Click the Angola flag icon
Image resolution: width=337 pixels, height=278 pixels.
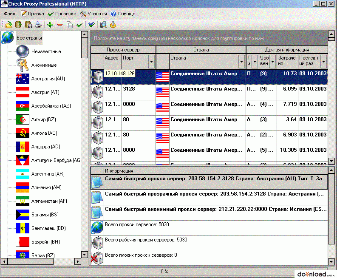point(23,133)
